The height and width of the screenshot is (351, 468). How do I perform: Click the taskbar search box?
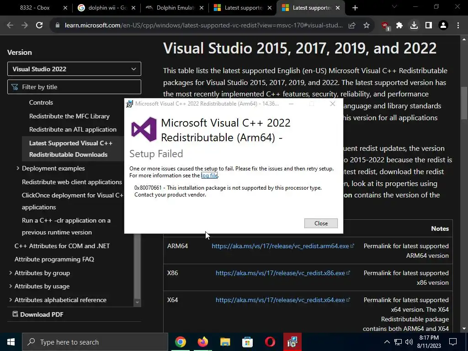[95, 342]
